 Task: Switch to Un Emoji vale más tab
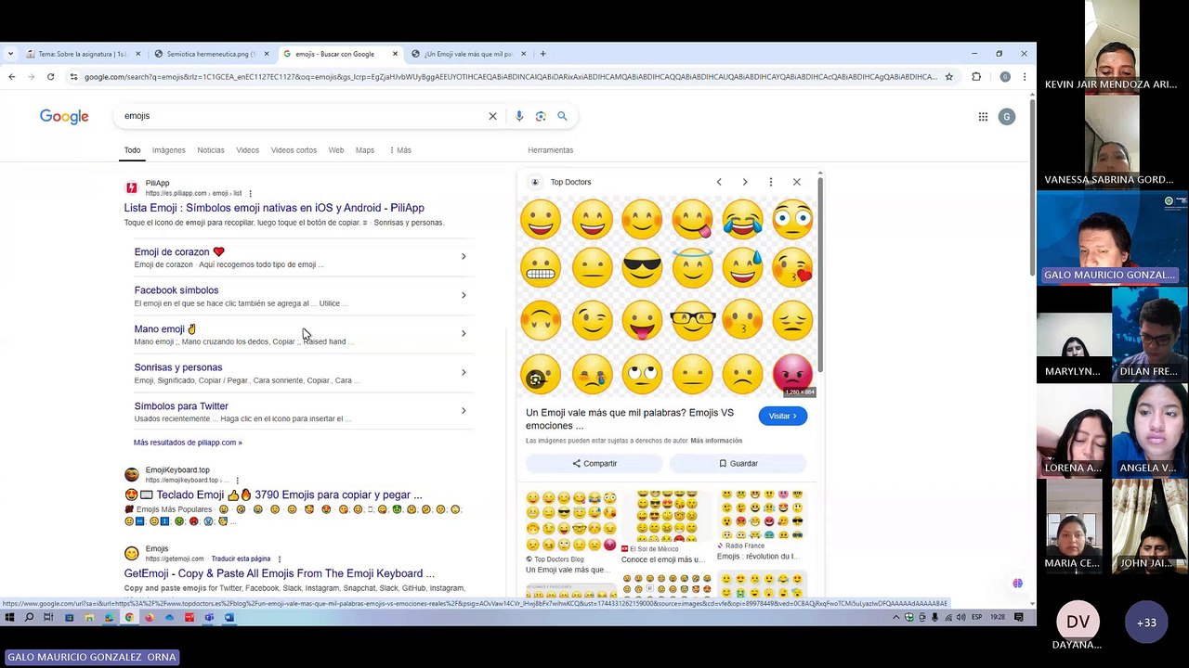point(468,54)
